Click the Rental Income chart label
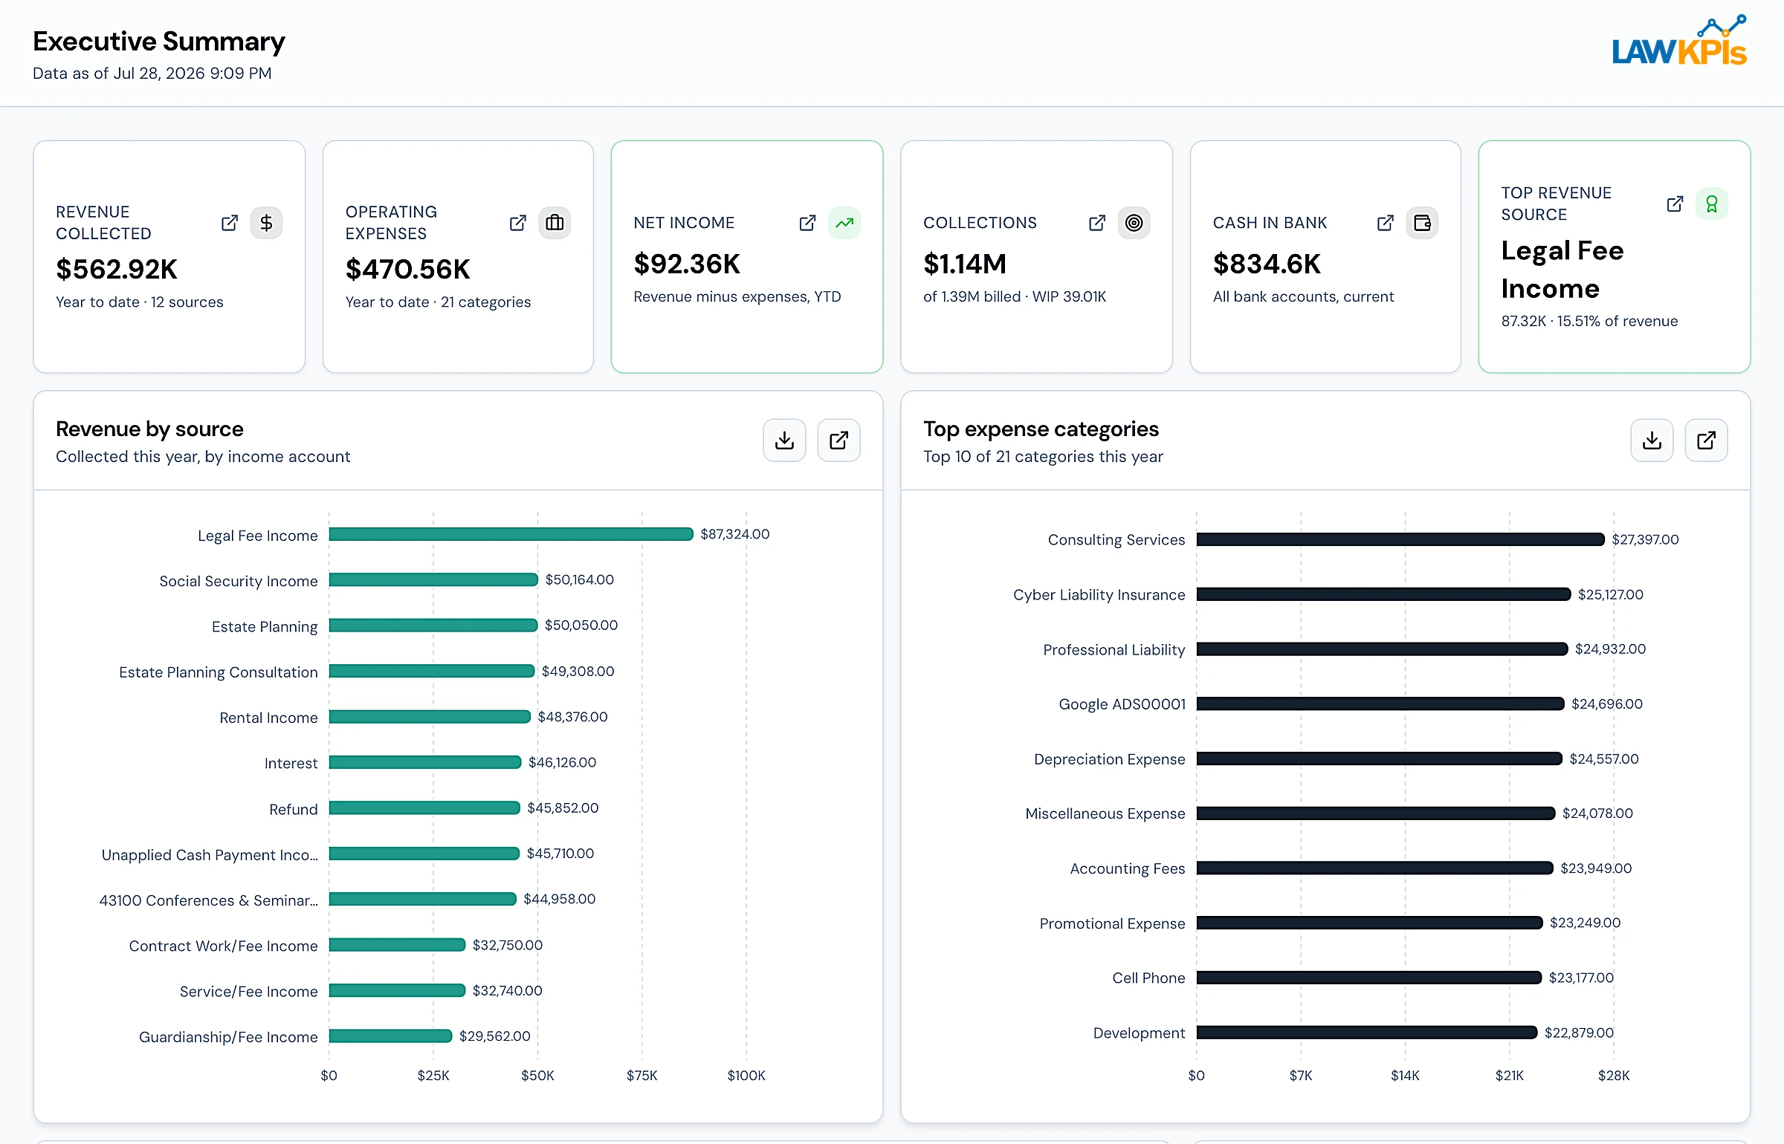The height and width of the screenshot is (1144, 1784). pos(268,718)
